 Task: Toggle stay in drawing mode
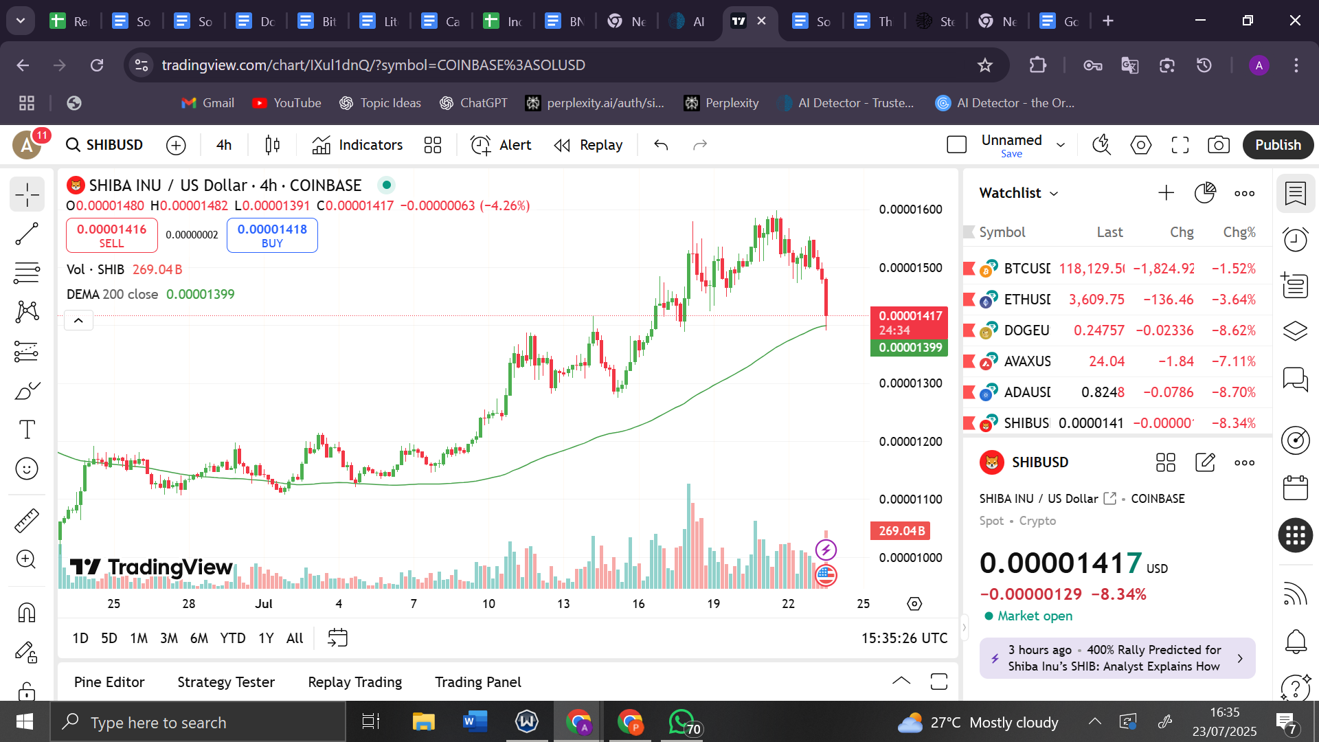(x=27, y=651)
